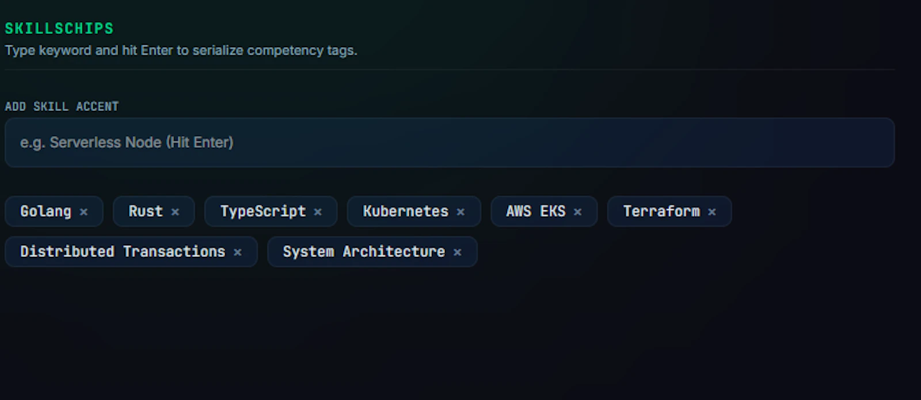Remove the Kubernetes skill chip
Image resolution: width=921 pixels, height=400 pixels.
pyautogui.click(x=461, y=212)
